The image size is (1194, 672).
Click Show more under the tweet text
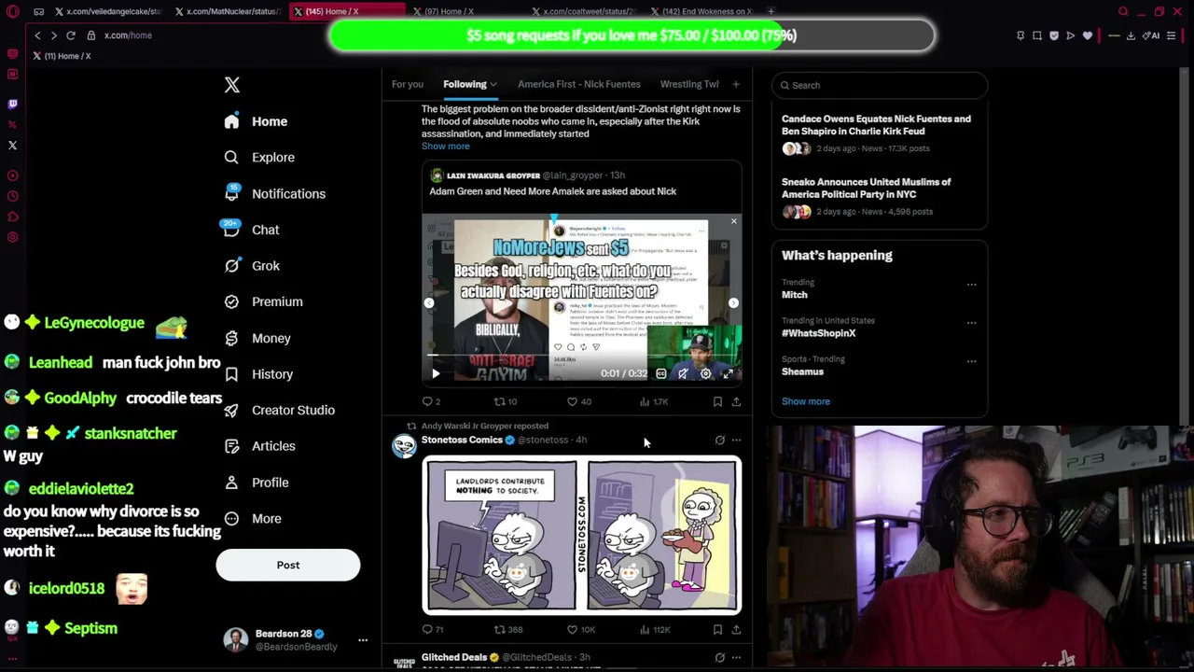(446, 147)
